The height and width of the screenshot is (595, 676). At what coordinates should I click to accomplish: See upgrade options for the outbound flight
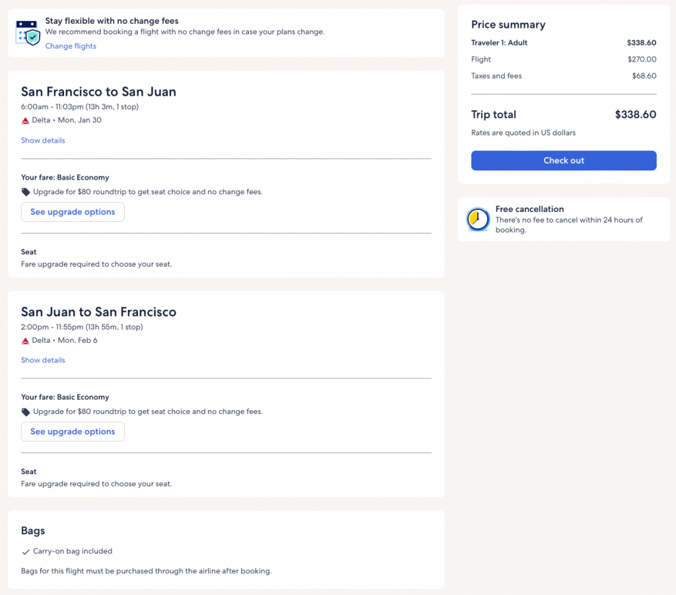coord(73,212)
